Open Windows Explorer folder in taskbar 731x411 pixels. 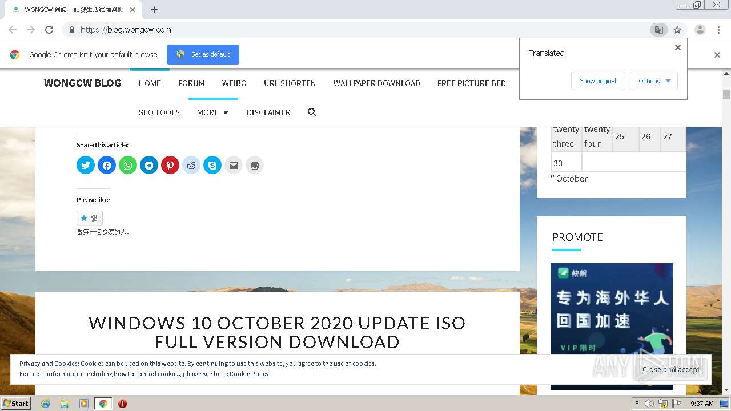tap(65, 404)
